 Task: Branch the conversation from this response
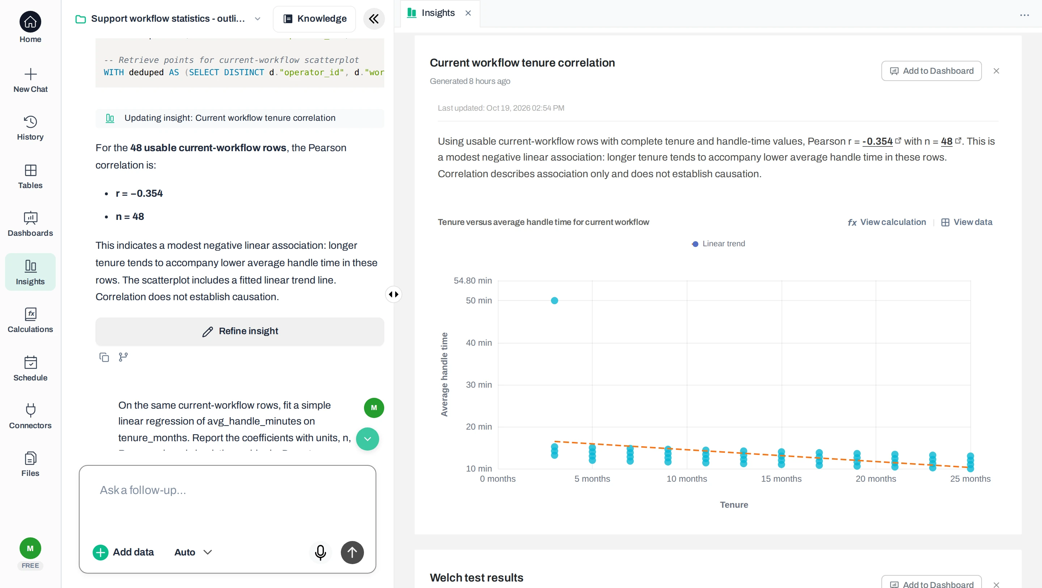pyautogui.click(x=123, y=357)
